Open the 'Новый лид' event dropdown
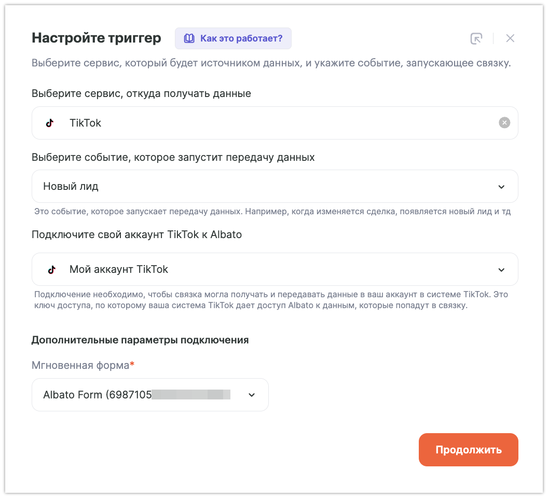This screenshot has height=498, width=548. coord(259,186)
